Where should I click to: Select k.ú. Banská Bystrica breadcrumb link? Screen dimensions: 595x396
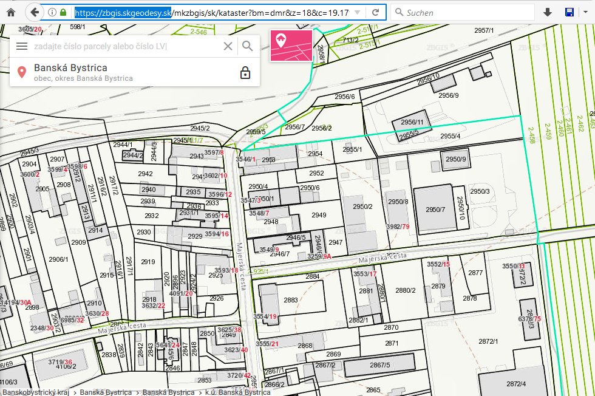[x=237, y=392]
